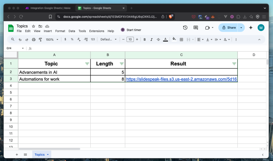Toggle bold formatting

[x=144, y=40]
